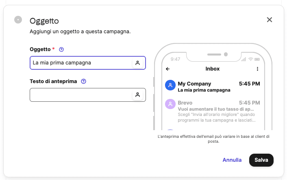Screen dimensions: 287x180
Task: Click 'Aggiungi un oggetto a questa campagna.' text
Action: tap(80, 32)
